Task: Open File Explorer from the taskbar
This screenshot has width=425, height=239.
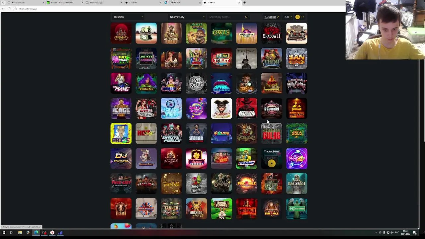Action: pos(20,233)
